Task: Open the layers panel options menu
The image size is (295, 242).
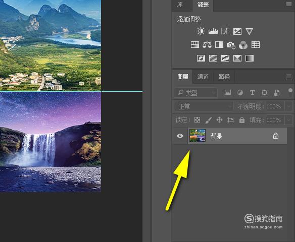Action: 289,77
